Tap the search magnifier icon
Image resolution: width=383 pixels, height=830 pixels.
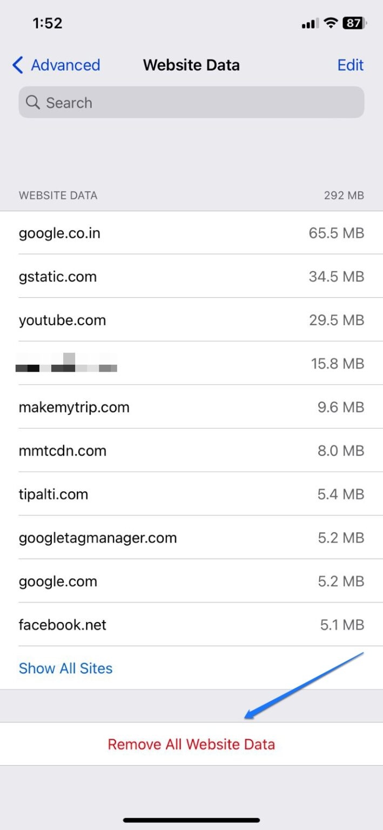point(33,103)
